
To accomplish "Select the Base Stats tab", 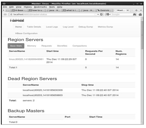I will (16, 46).
